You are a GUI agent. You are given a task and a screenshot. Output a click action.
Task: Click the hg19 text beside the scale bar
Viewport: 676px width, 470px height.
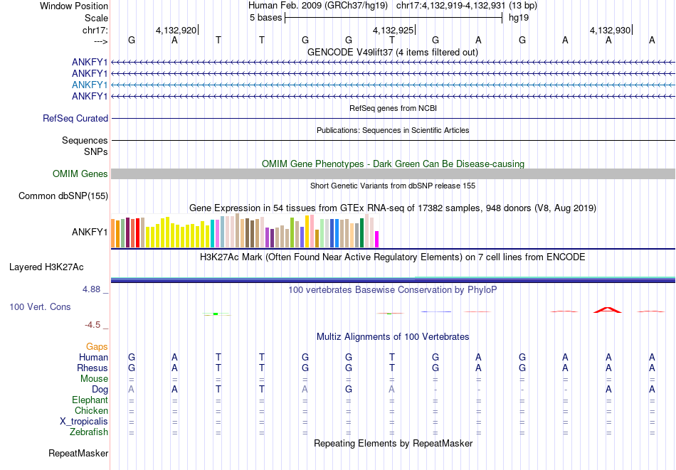519,18
